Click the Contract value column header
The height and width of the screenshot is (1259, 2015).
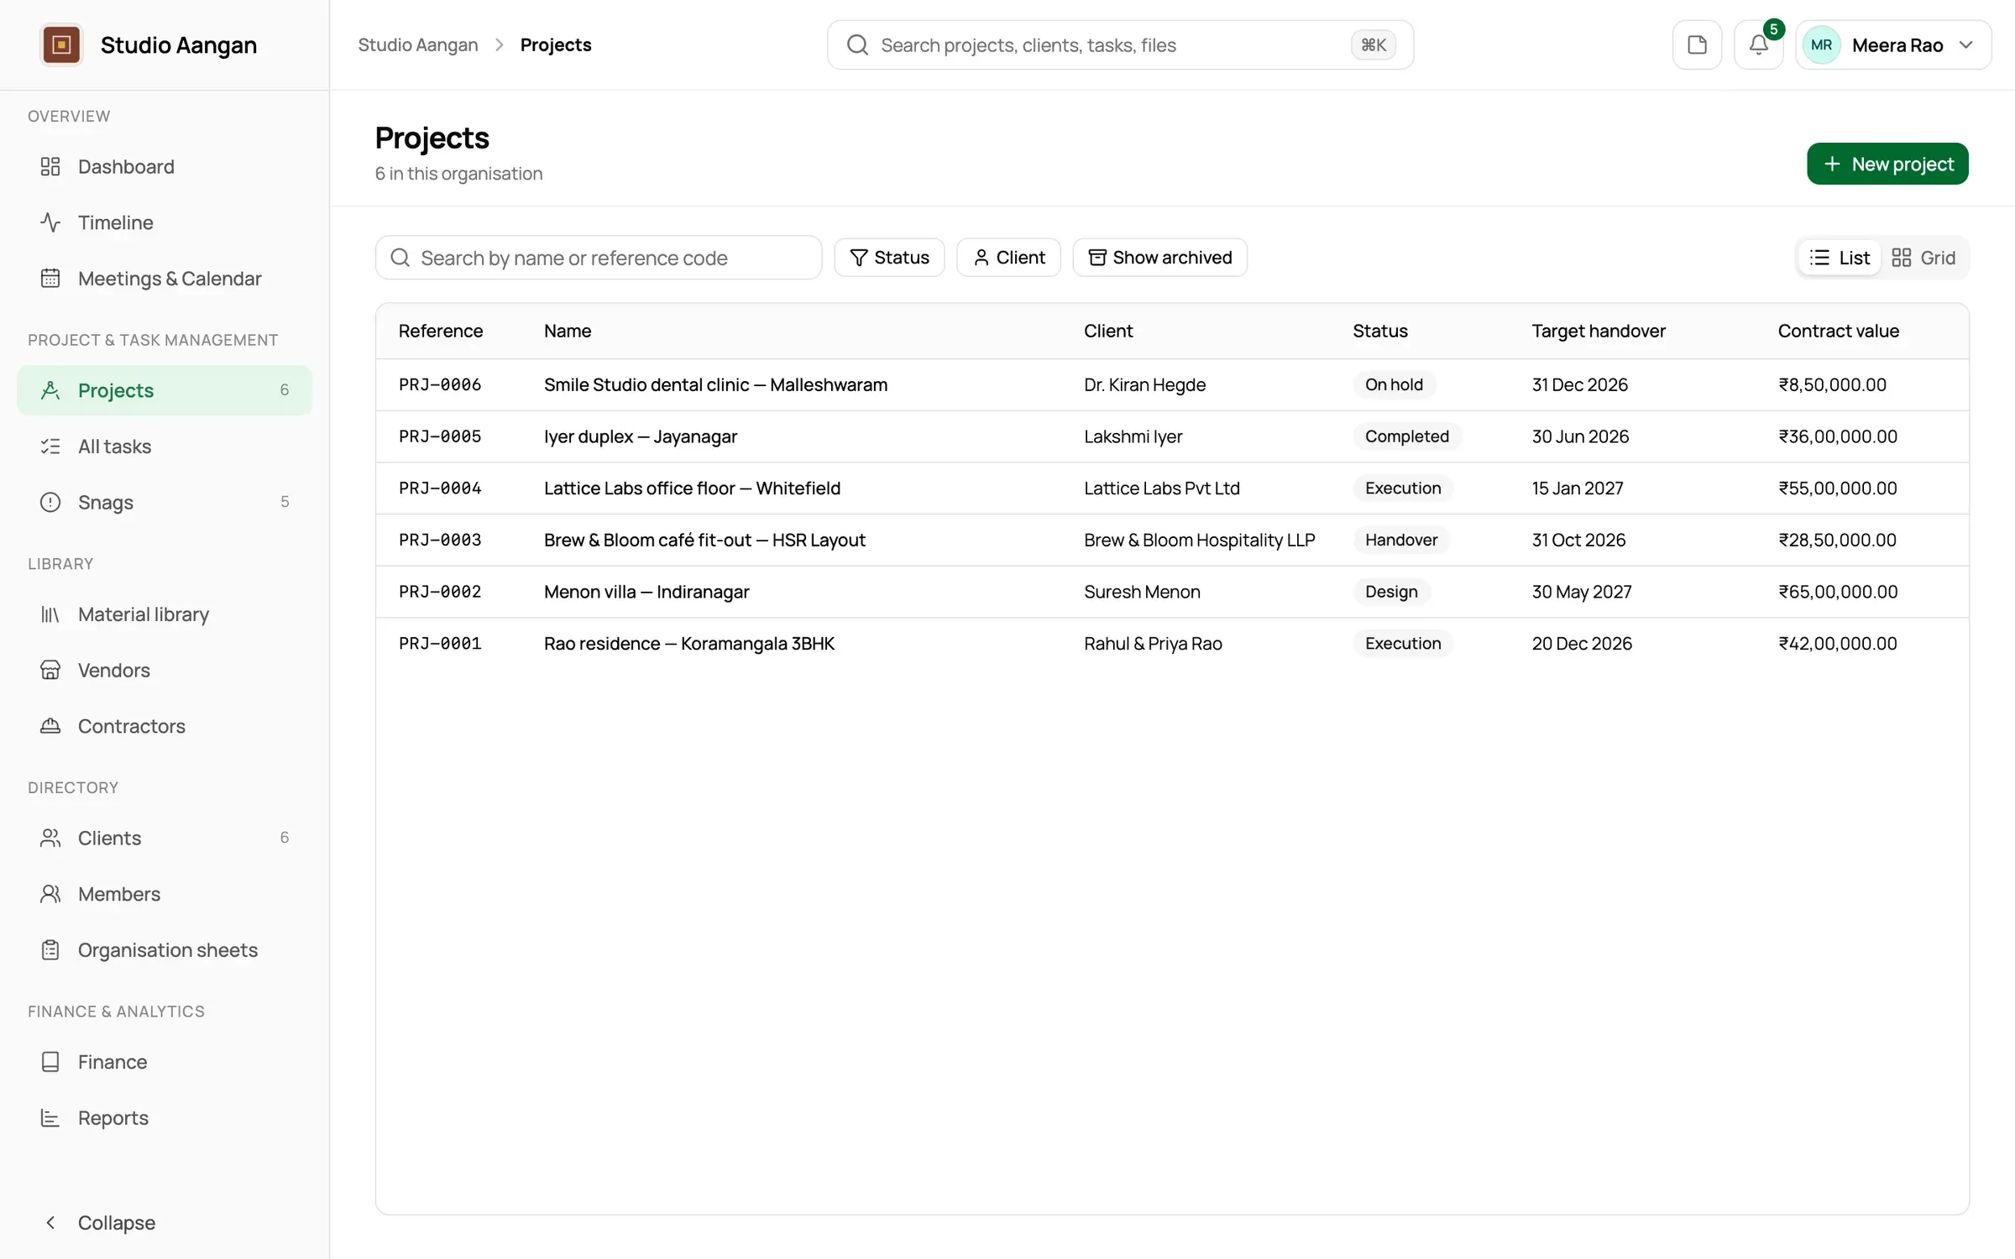tap(1838, 331)
